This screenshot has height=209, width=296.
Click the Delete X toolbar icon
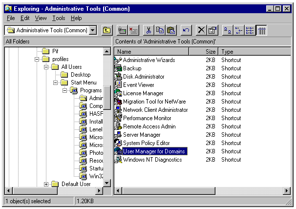pos(201,30)
